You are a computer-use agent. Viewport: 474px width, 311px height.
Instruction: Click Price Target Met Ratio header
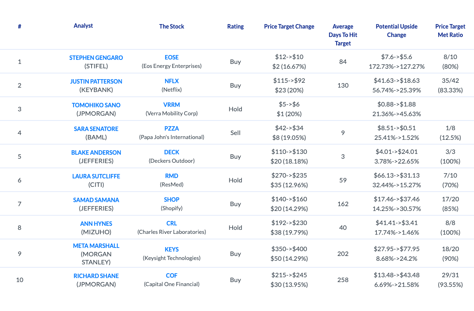tap(450, 31)
